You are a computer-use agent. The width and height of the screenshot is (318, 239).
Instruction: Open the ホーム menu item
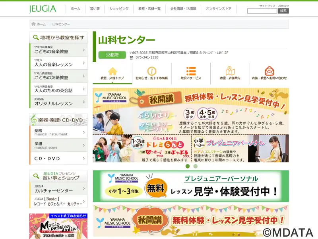tap(76, 9)
